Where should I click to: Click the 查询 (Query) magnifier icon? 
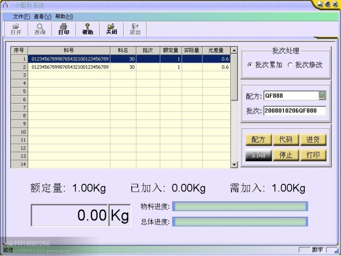point(40,29)
